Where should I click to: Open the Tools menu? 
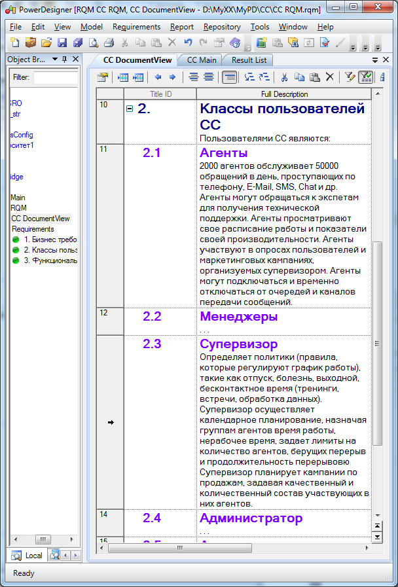click(260, 27)
